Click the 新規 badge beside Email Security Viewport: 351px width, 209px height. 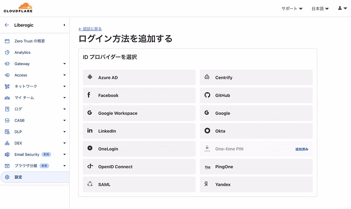46,155
